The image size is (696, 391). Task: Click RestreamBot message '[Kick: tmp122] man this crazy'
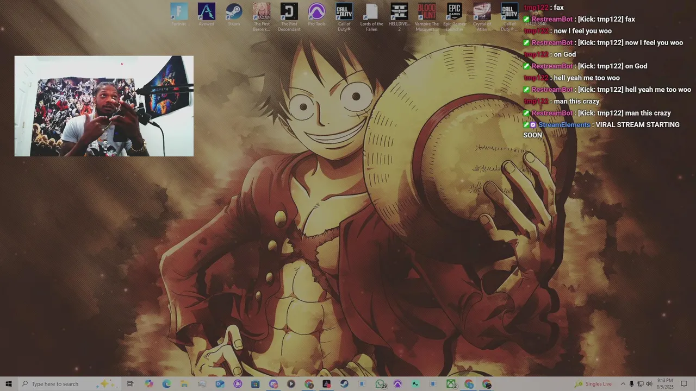click(x=597, y=113)
